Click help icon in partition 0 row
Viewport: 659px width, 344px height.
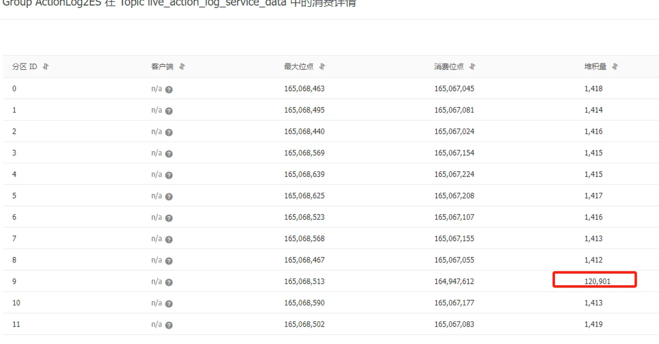pos(169,89)
